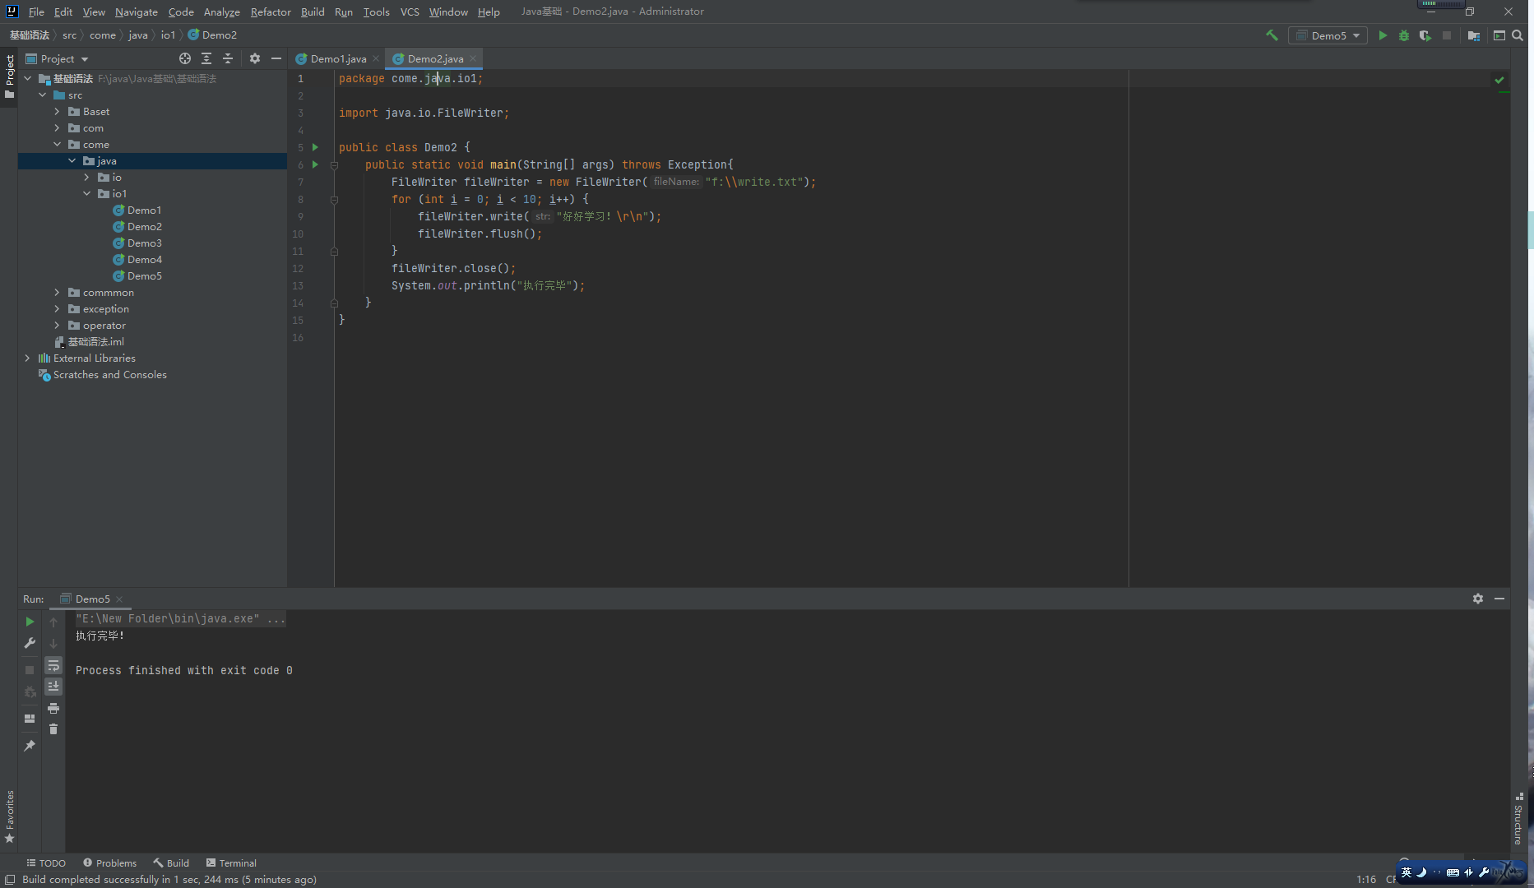Viewport: 1534px width, 888px height.
Task: Toggle tool window bars icon in bottom-left corner
Action: pos(10,880)
